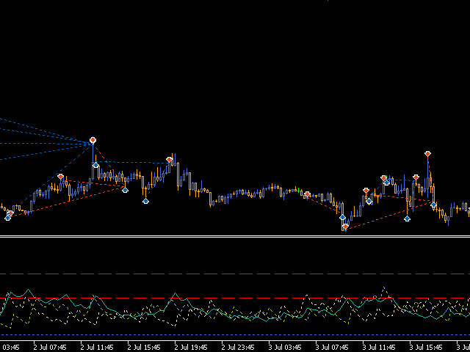The image size is (470, 352).
Task: Click the '2 Jul 11:45' time axis label
Action: [x=97, y=347]
